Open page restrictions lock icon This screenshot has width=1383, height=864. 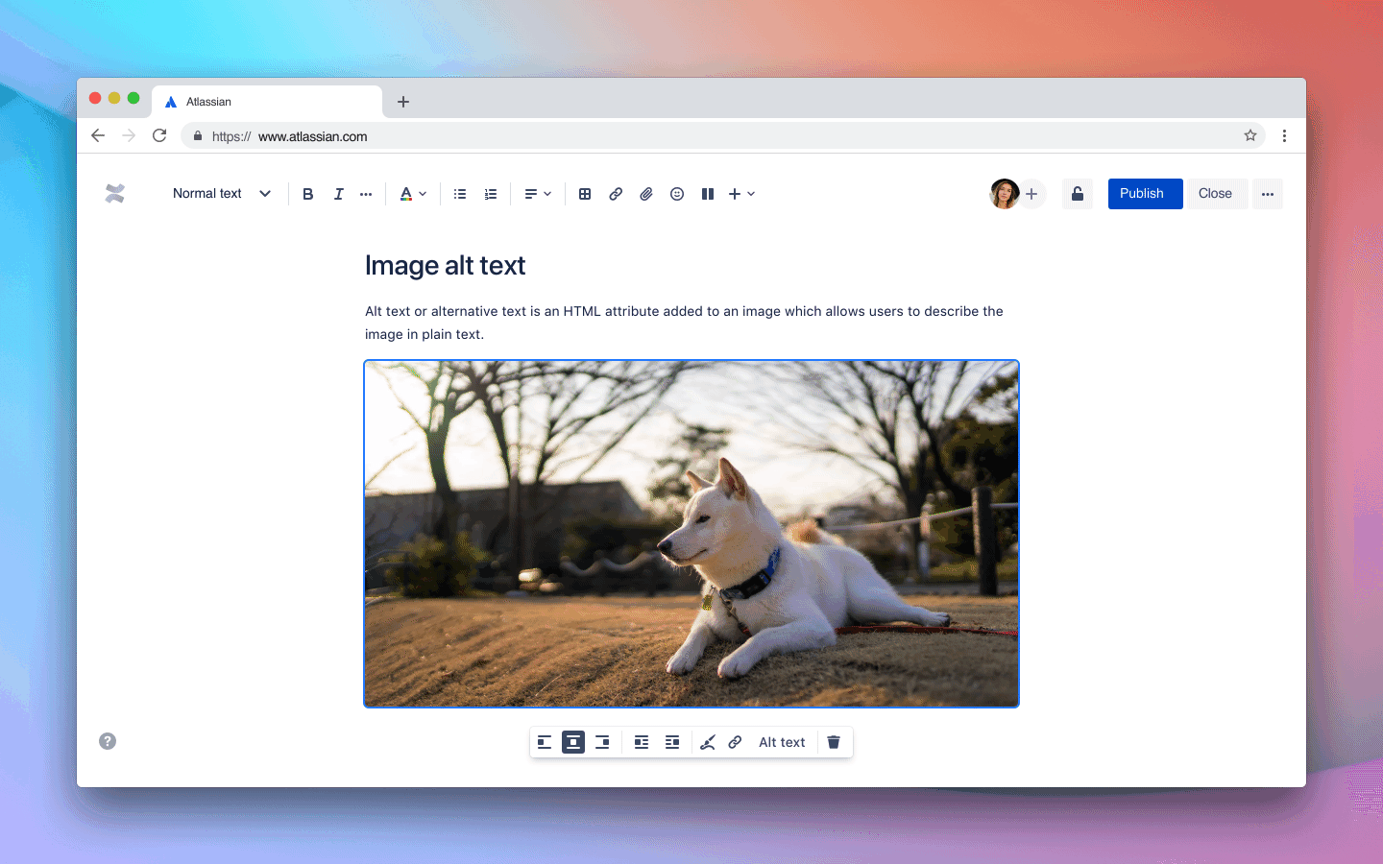pyautogui.click(x=1078, y=194)
